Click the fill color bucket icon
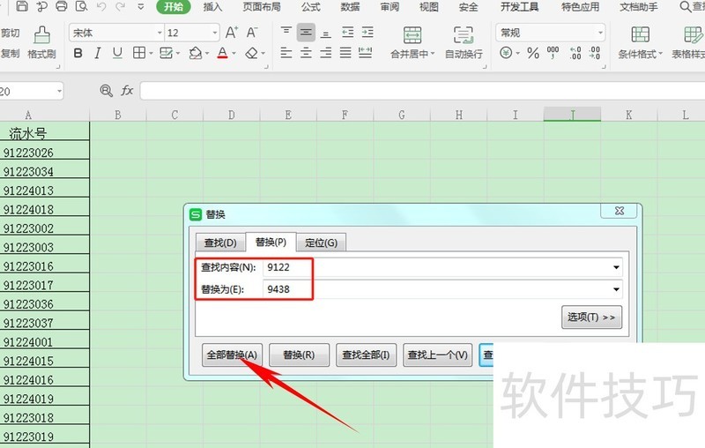The width and height of the screenshot is (705, 448). coord(195,53)
